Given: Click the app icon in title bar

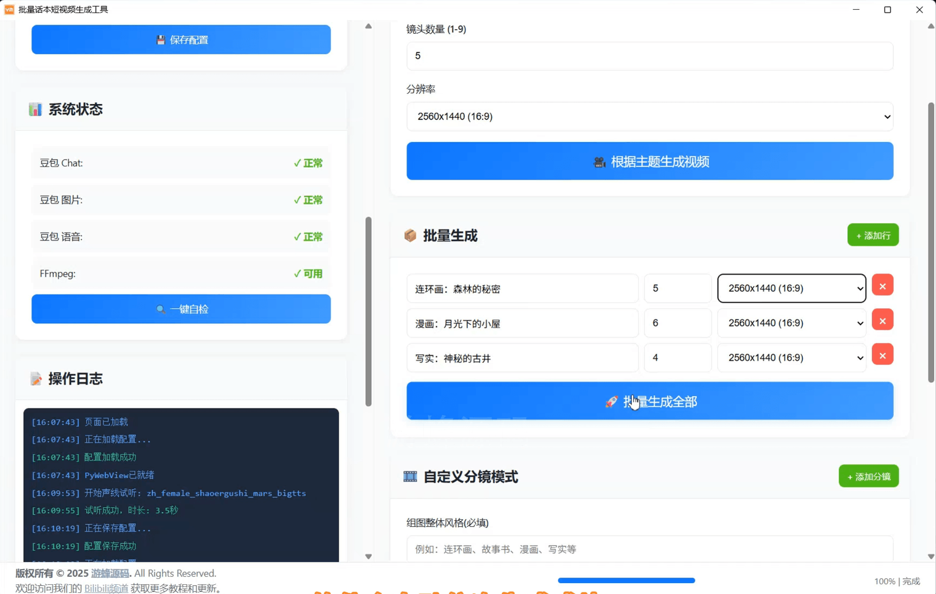Looking at the screenshot, I should tap(9, 10).
